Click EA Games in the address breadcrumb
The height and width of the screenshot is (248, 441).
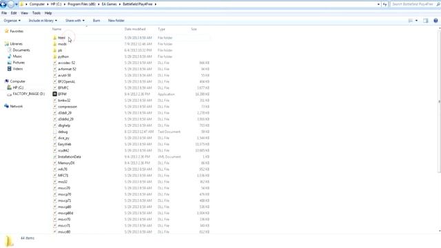pyautogui.click(x=109, y=4)
